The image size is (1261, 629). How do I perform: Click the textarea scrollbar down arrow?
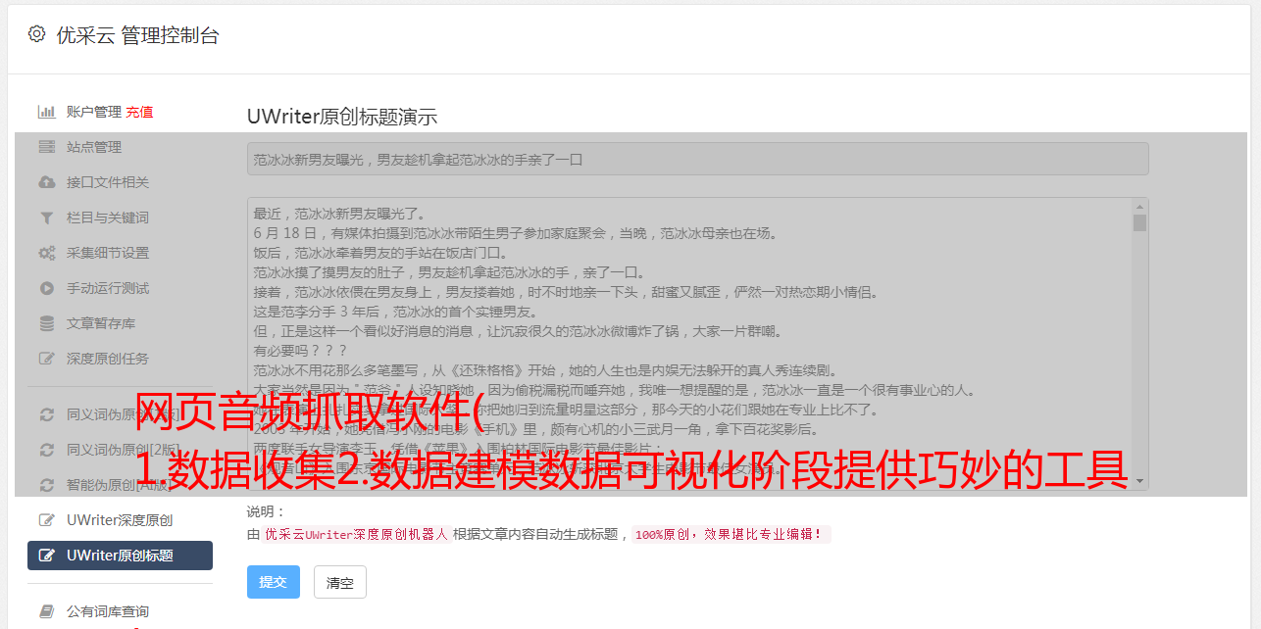click(x=1139, y=481)
